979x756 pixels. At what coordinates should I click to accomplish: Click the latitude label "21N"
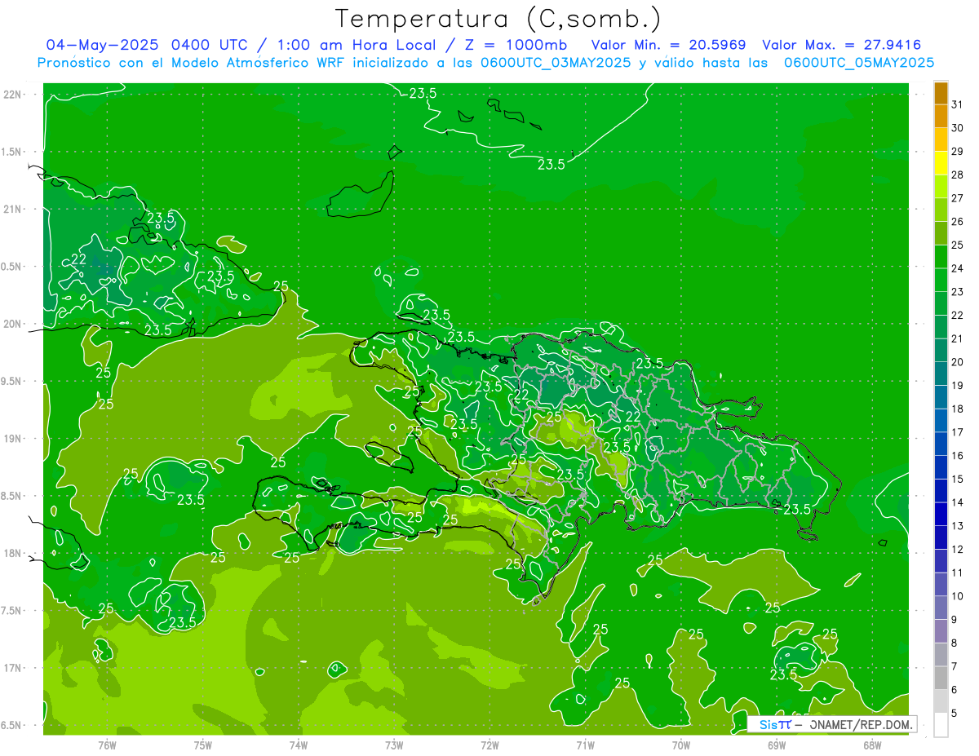point(14,209)
